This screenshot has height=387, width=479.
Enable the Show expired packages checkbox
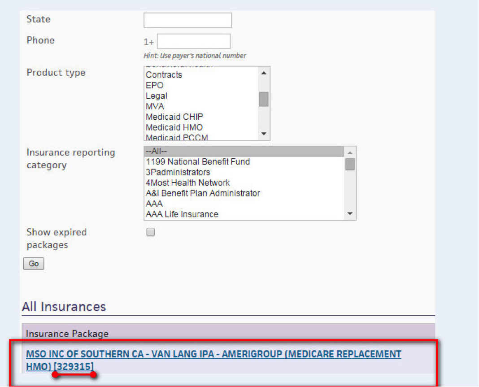tap(151, 232)
